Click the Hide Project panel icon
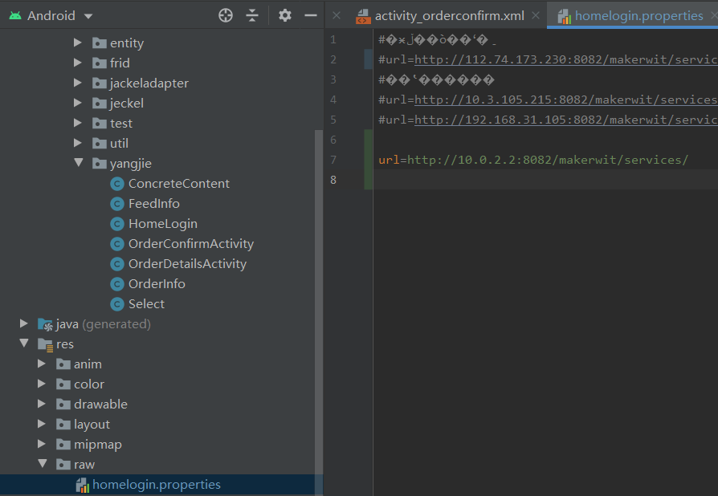This screenshot has width=718, height=496. pyautogui.click(x=311, y=14)
